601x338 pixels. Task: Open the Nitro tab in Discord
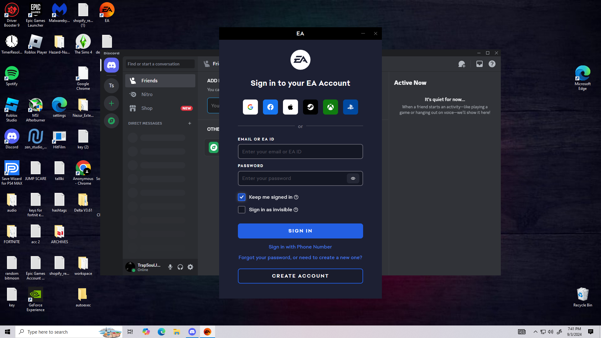pos(147,95)
